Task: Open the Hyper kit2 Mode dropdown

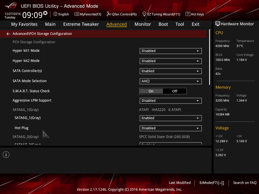Action: click(x=171, y=61)
